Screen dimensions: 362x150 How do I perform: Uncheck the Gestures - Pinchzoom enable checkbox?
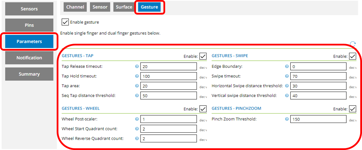[x=353, y=109]
